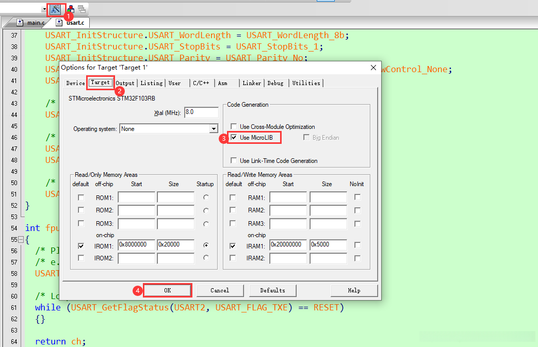Check the default box for RAM3
The image size is (538, 347).
tap(233, 224)
